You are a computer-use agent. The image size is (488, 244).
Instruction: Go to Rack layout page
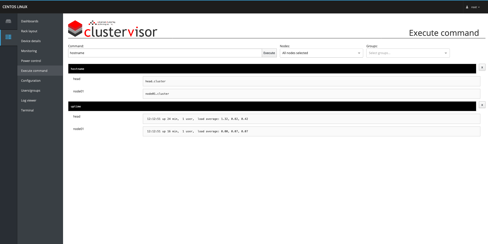pyautogui.click(x=29, y=31)
